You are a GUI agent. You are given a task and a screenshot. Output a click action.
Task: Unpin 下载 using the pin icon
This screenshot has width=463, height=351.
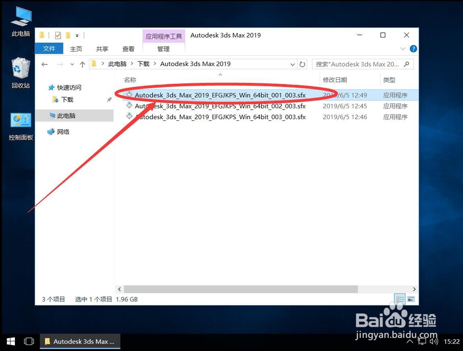pos(109,100)
